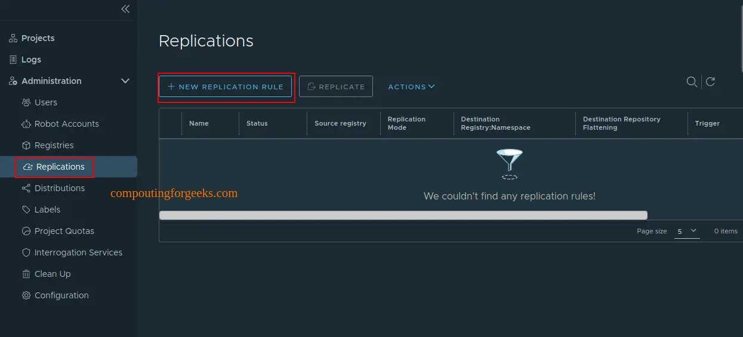Viewport: 743px width, 337px height.
Task: Click the refresh icon in toolbar
Action: pos(710,82)
